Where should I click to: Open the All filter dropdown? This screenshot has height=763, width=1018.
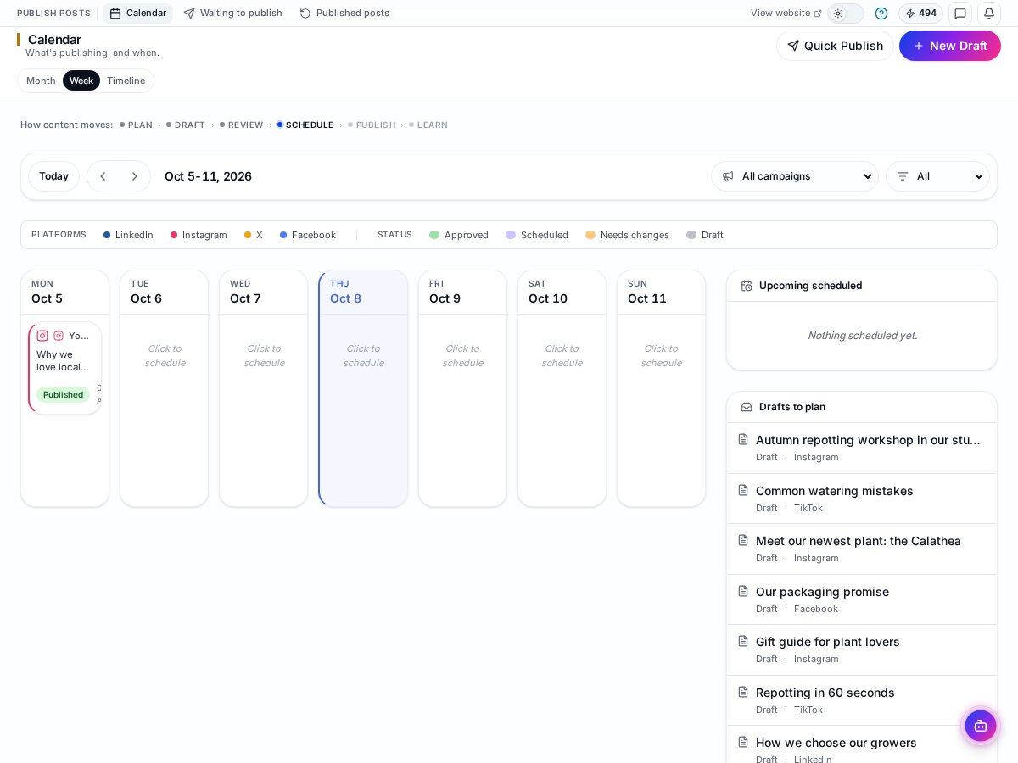point(937,176)
